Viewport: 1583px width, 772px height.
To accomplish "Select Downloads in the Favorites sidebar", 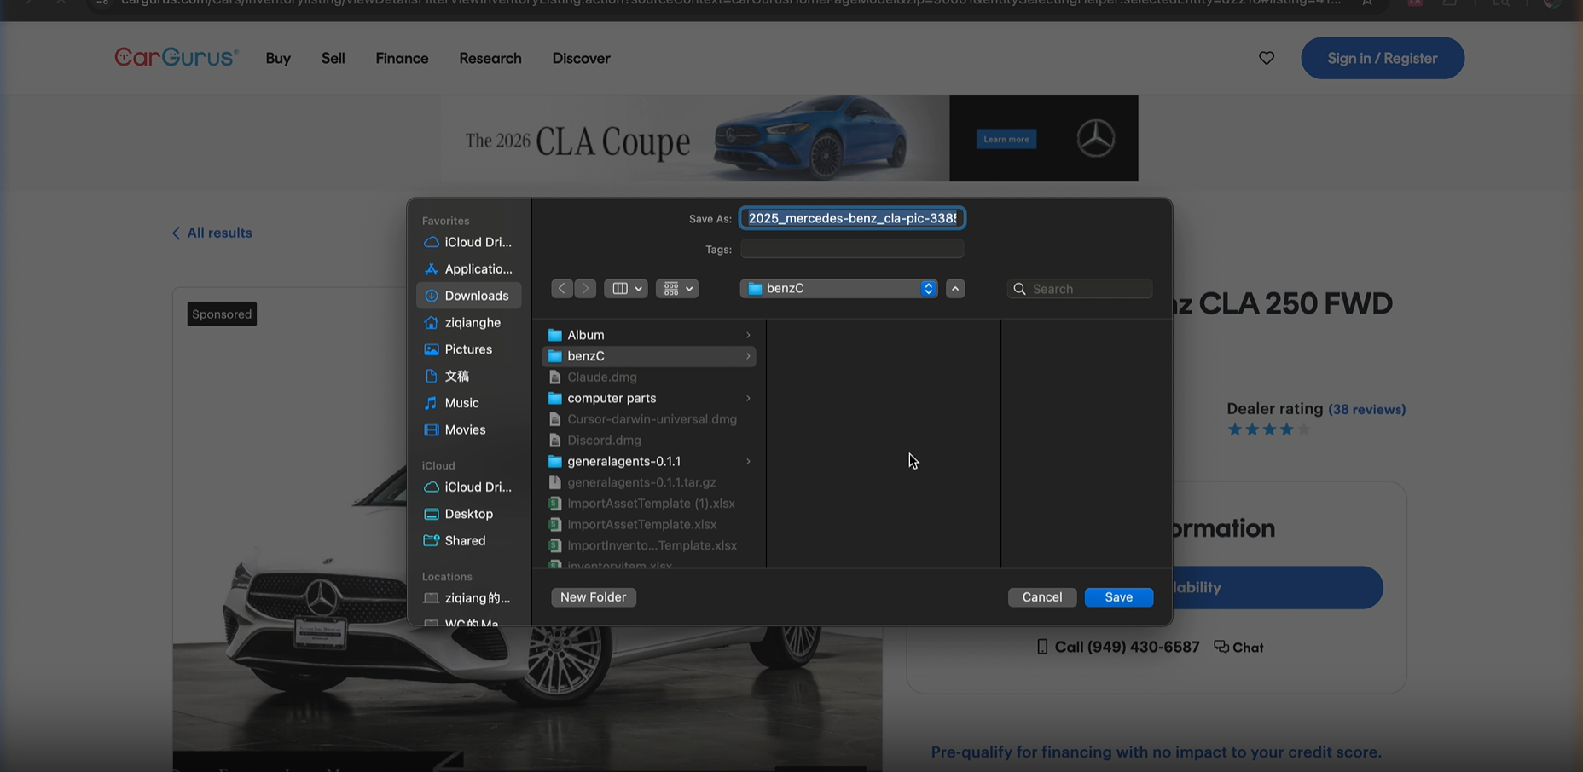I will (x=475, y=296).
